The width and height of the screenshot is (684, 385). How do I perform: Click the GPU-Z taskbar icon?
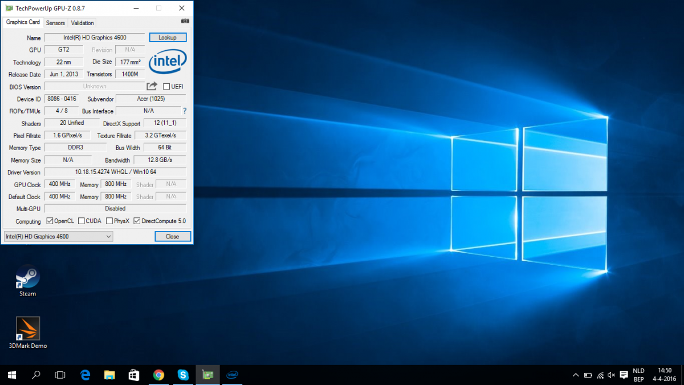[x=208, y=375]
